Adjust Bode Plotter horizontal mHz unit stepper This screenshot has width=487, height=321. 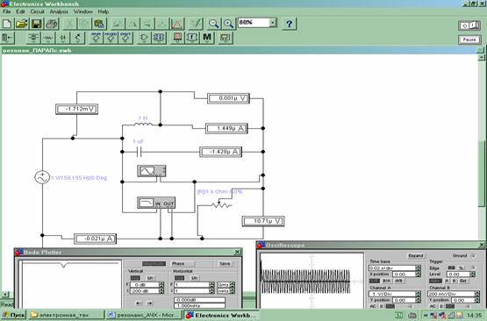233,291
